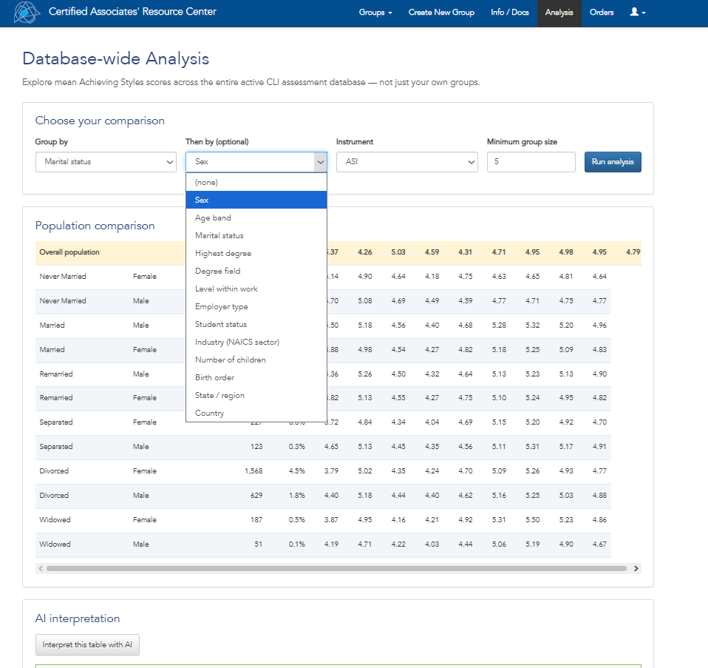The image size is (708, 668).
Task: Click the scrollbar right arrow
Action: 636,569
